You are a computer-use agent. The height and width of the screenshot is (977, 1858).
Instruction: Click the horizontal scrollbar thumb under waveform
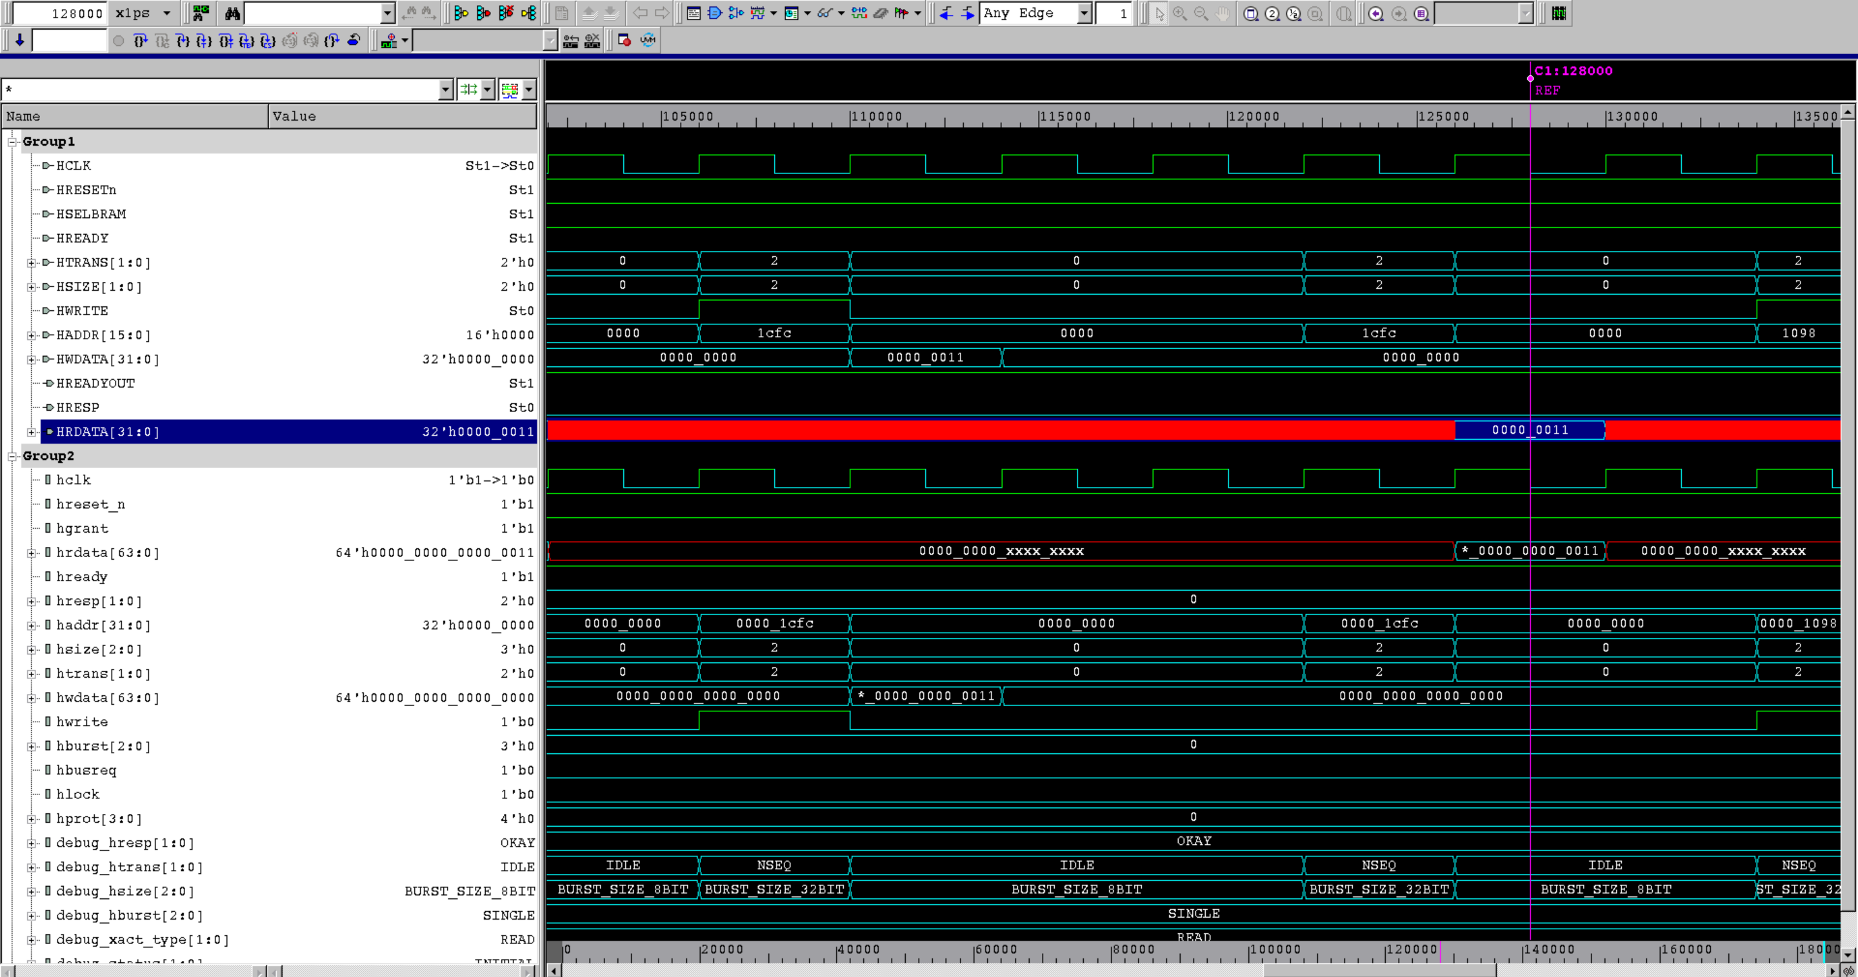(x=1380, y=971)
